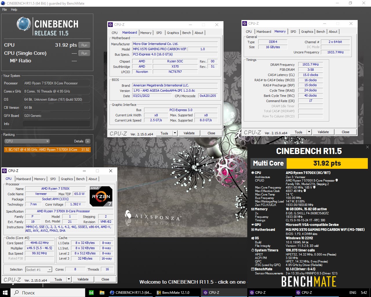The image size is (371, 297).
Task: Open Graphics tab in the Mainboard CPU-Z window
Action: pos(173,33)
